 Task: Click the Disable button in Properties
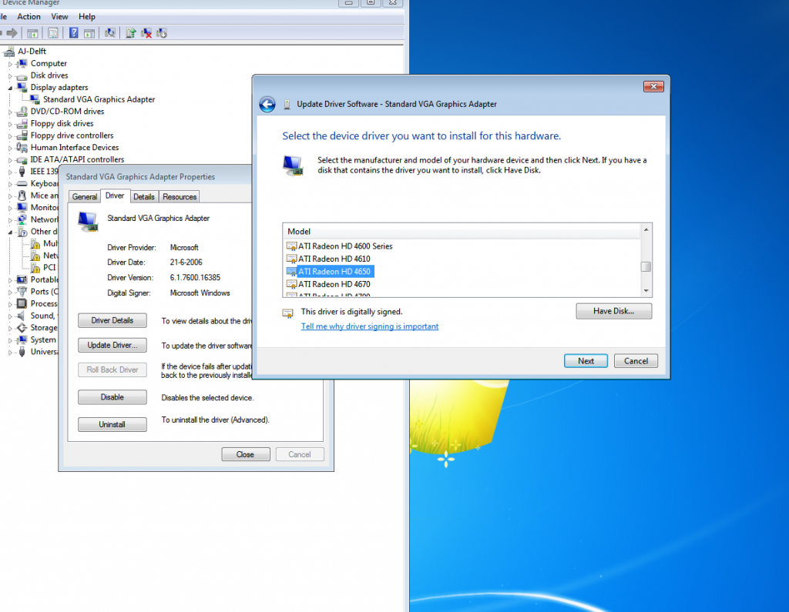(x=112, y=397)
